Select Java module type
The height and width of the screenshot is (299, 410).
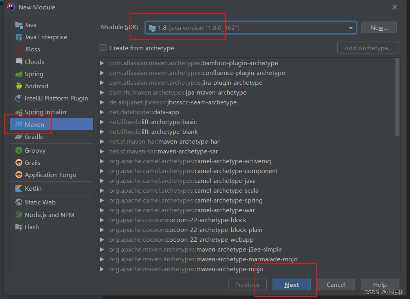pos(51,25)
